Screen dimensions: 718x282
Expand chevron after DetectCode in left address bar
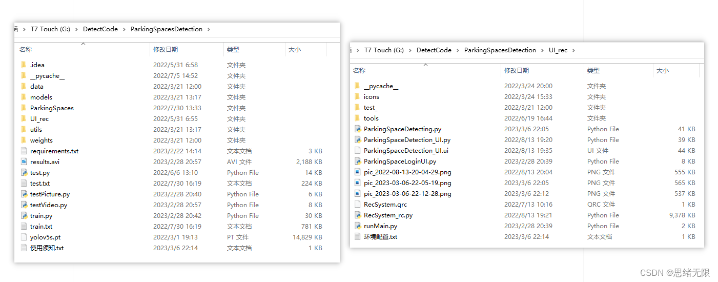tap(125, 29)
